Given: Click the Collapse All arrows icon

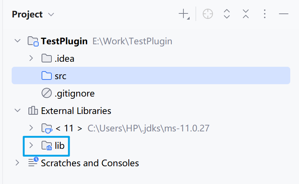Looking at the screenshot, I should tap(246, 14).
